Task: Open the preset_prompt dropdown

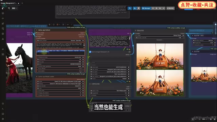Action: coord(60,41)
